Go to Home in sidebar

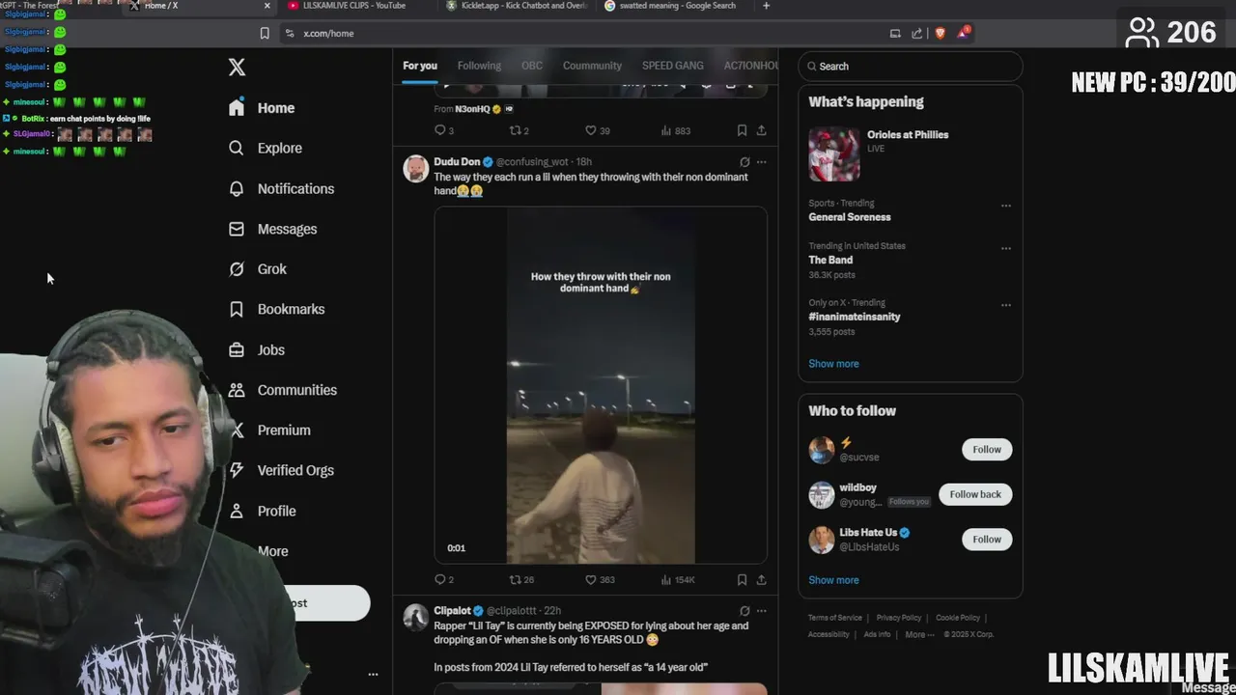pyautogui.click(x=262, y=108)
